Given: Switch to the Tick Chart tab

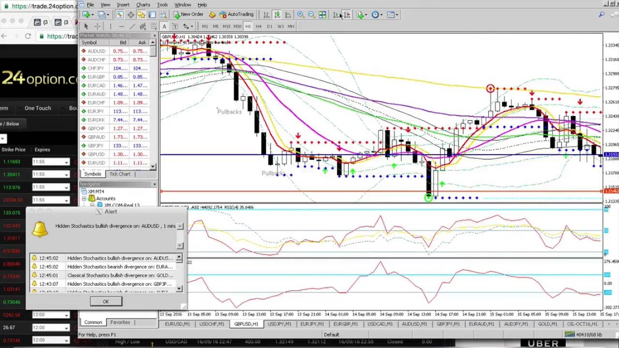Looking at the screenshot, I should point(120,174).
